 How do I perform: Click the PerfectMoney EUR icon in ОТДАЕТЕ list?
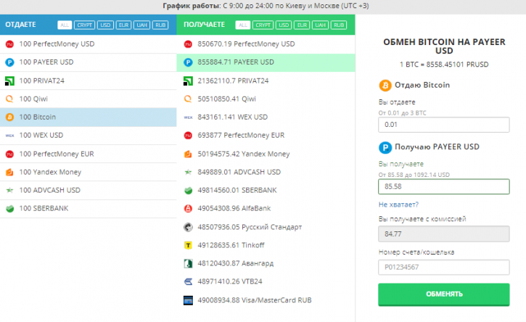coord(9,154)
